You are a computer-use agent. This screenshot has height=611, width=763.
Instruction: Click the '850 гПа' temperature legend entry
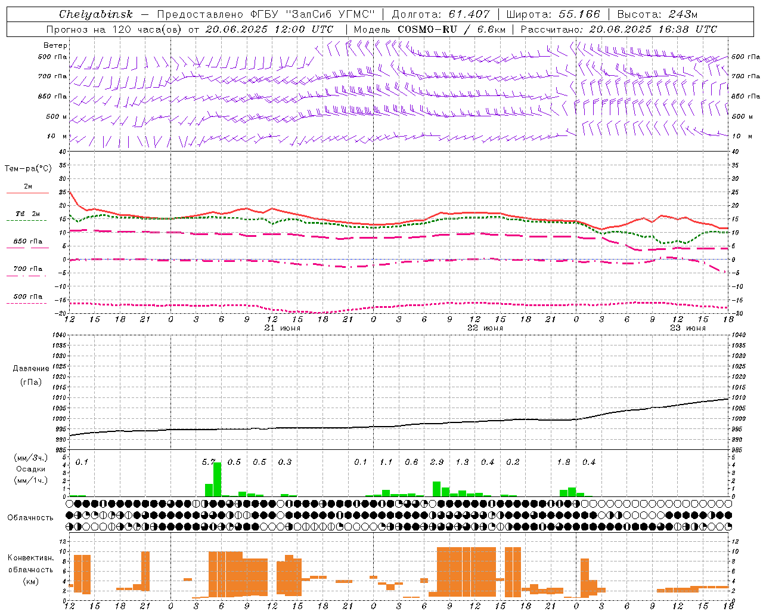pyautogui.click(x=28, y=242)
